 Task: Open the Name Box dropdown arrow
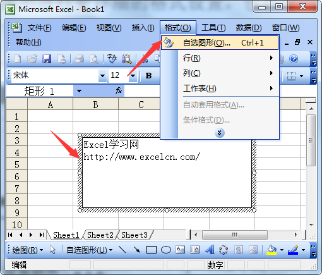coord(79,91)
